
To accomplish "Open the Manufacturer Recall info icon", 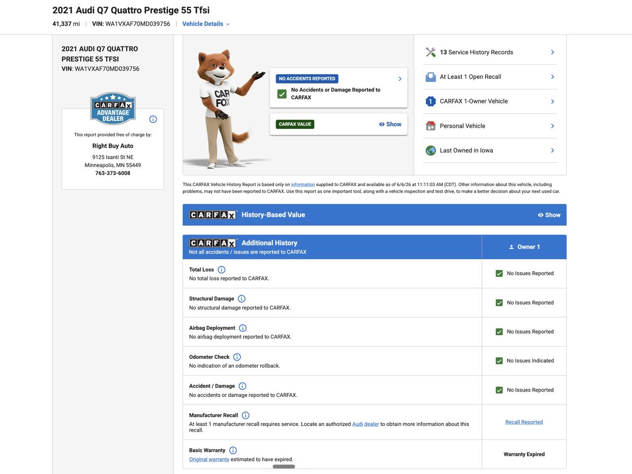I will (245, 415).
